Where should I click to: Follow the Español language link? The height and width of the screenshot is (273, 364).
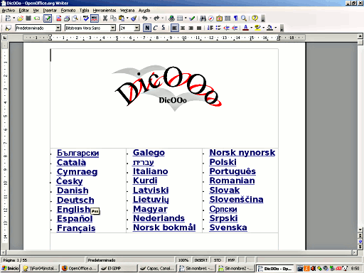point(75,218)
